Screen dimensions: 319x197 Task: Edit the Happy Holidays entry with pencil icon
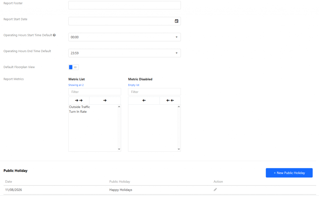tap(215, 190)
